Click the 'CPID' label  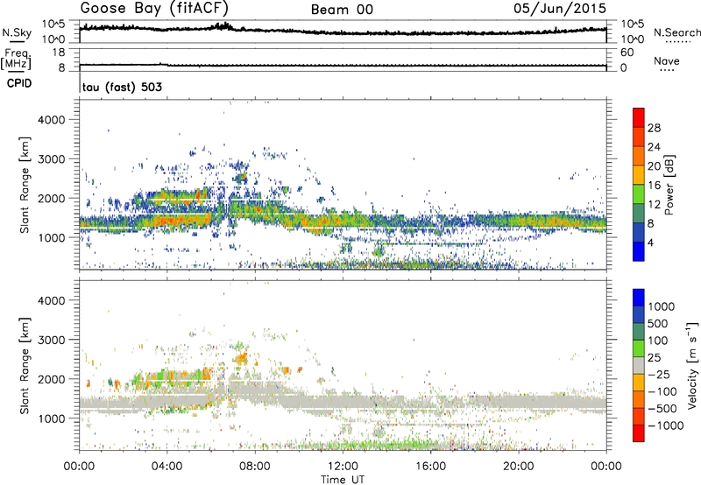point(19,83)
